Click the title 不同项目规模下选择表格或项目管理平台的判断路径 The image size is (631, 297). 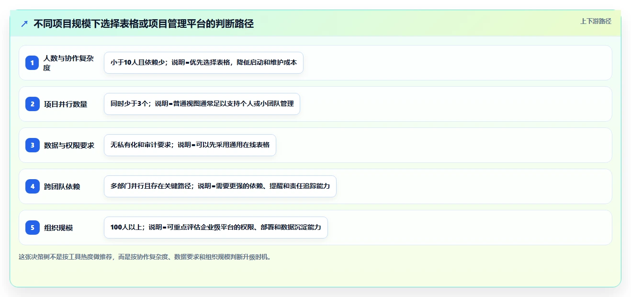tap(144, 23)
